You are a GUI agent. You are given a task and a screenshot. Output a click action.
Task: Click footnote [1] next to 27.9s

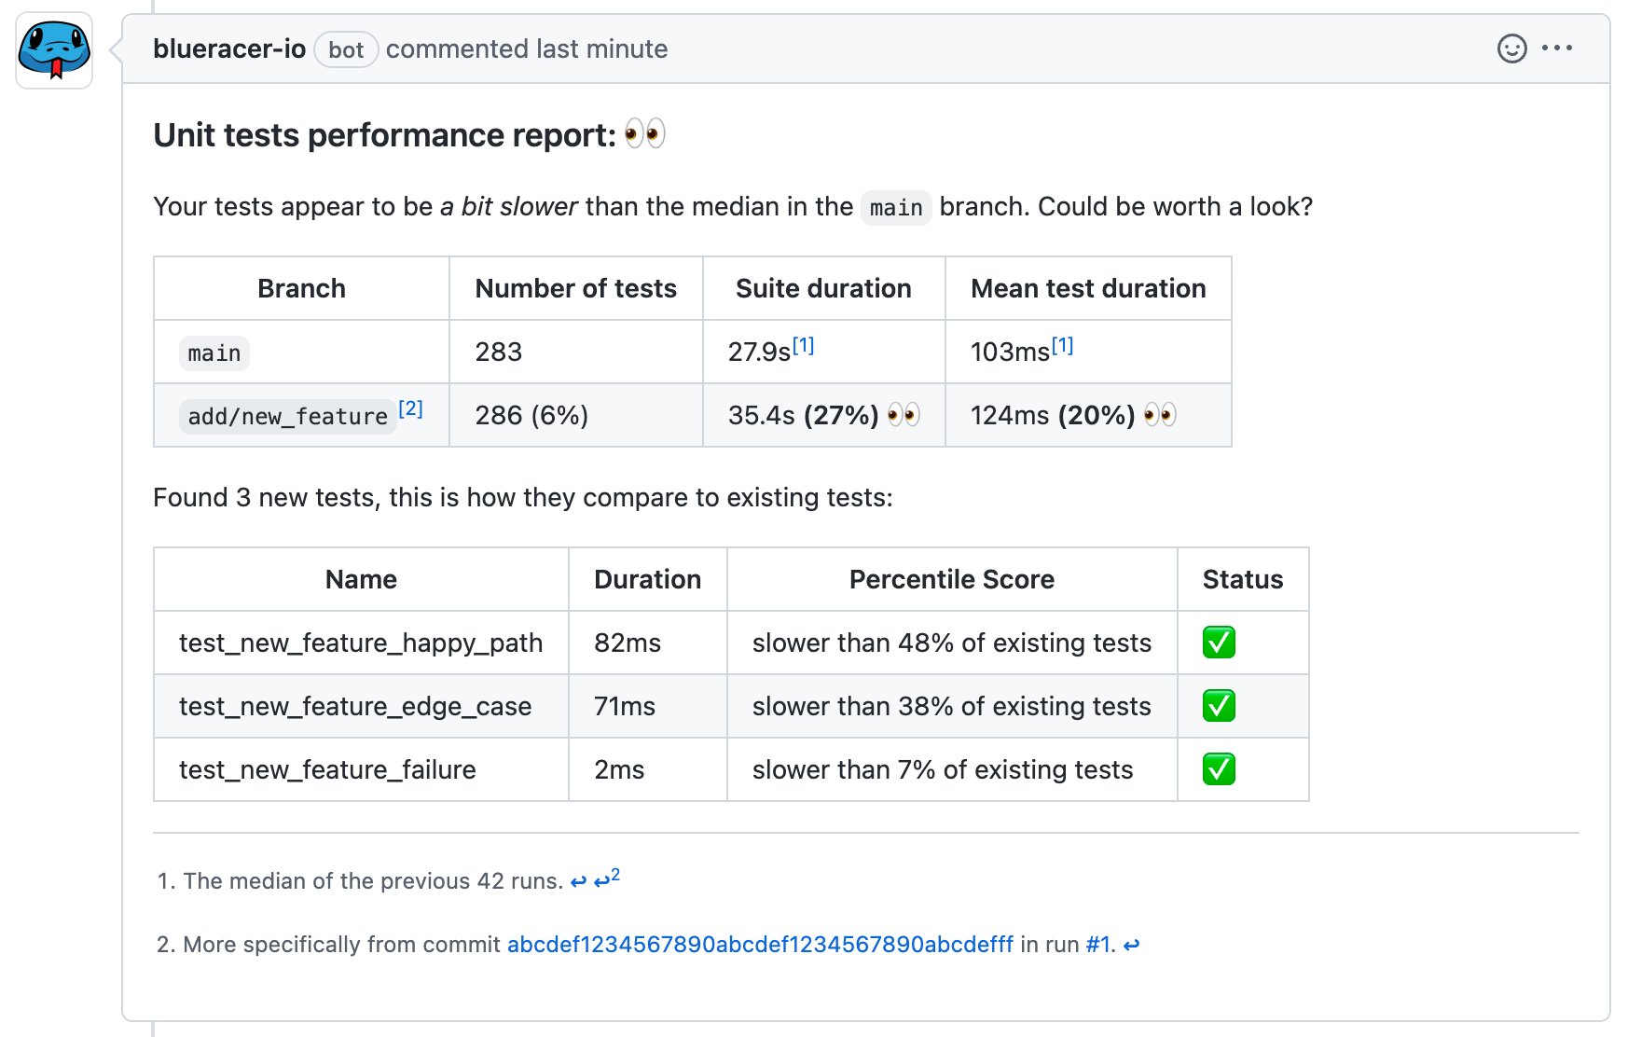tap(803, 346)
